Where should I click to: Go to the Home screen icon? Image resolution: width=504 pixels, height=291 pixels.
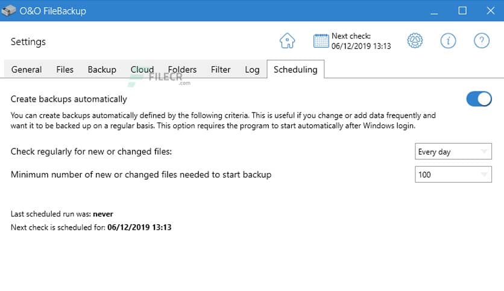pyautogui.click(x=287, y=41)
